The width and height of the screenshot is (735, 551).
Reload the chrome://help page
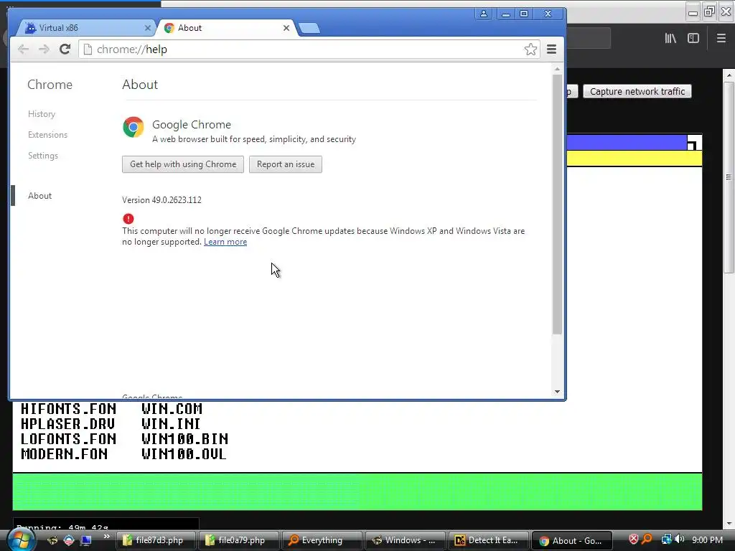point(65,50)
